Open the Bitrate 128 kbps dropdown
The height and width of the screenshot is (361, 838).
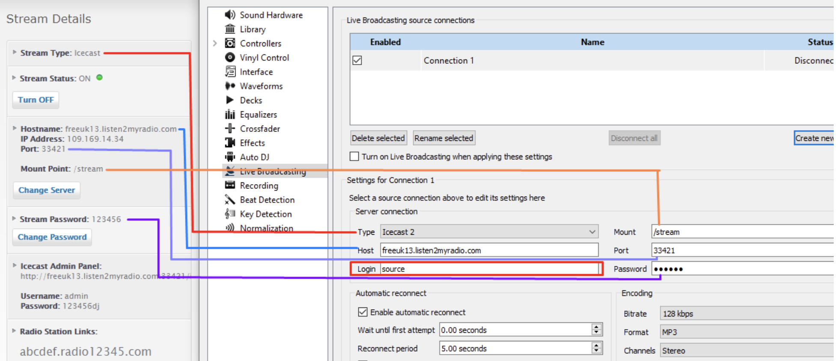(x=745, y=313)
